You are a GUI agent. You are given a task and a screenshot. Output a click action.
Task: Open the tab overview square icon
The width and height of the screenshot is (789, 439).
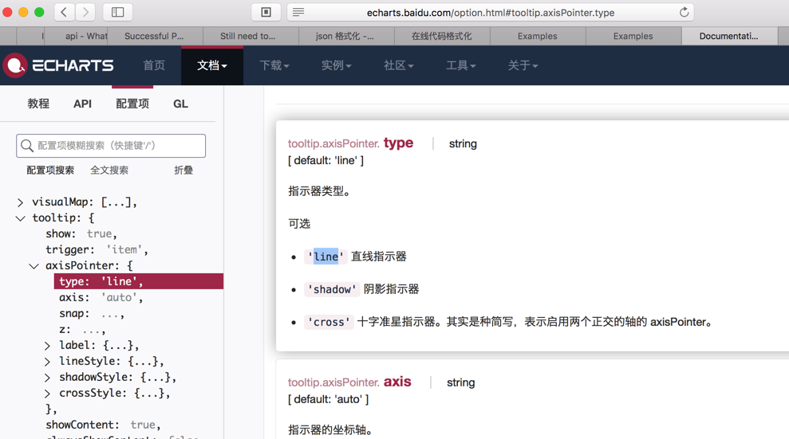click(x=266, y=12)
